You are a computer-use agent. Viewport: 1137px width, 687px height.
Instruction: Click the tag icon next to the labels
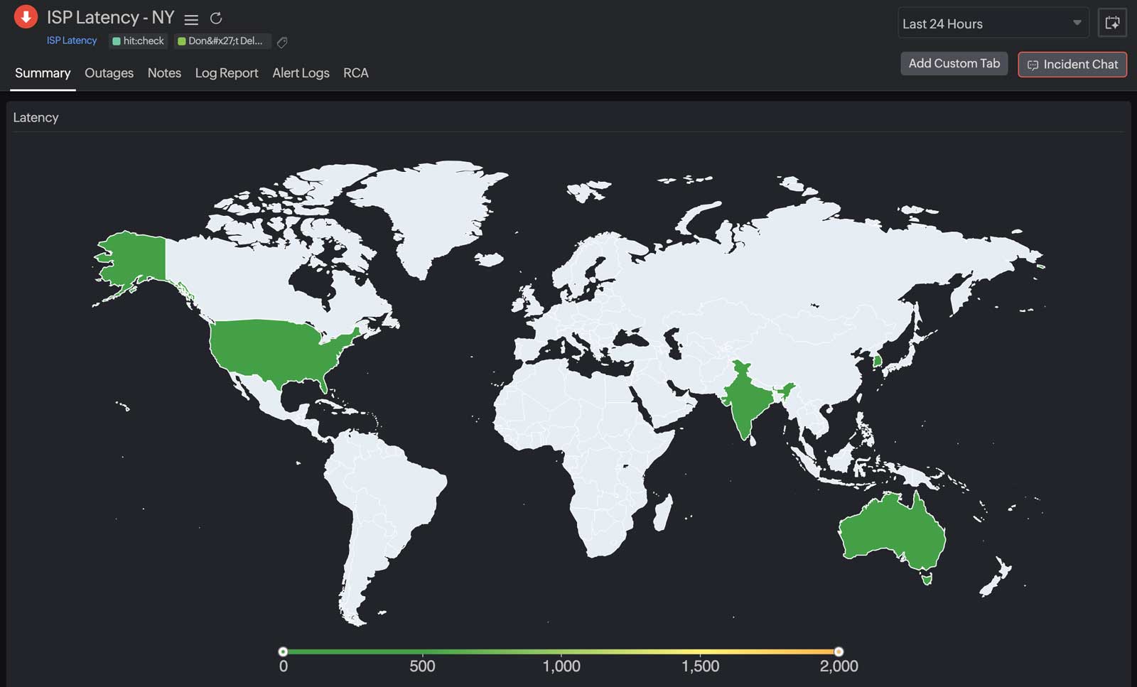pyautogui.click(x=281, y=42)
